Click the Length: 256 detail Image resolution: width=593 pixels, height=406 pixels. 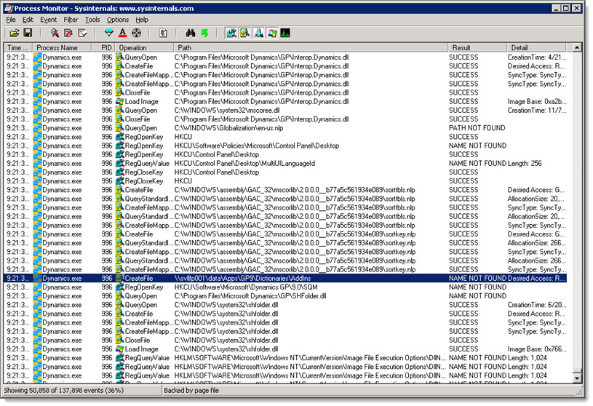525,163
